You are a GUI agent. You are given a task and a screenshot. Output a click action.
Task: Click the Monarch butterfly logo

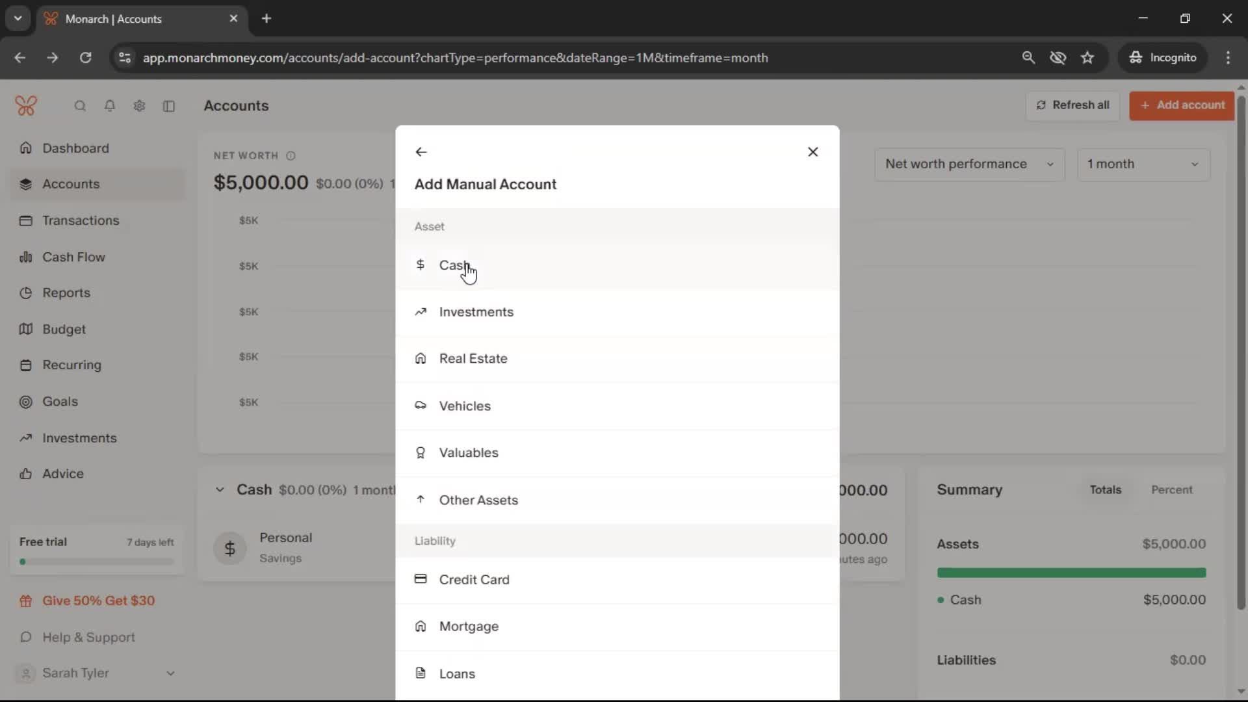pyautogui.click(x=26, y=105)
